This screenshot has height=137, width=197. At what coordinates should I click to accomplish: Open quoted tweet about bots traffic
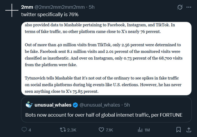(x=106, y=109)
